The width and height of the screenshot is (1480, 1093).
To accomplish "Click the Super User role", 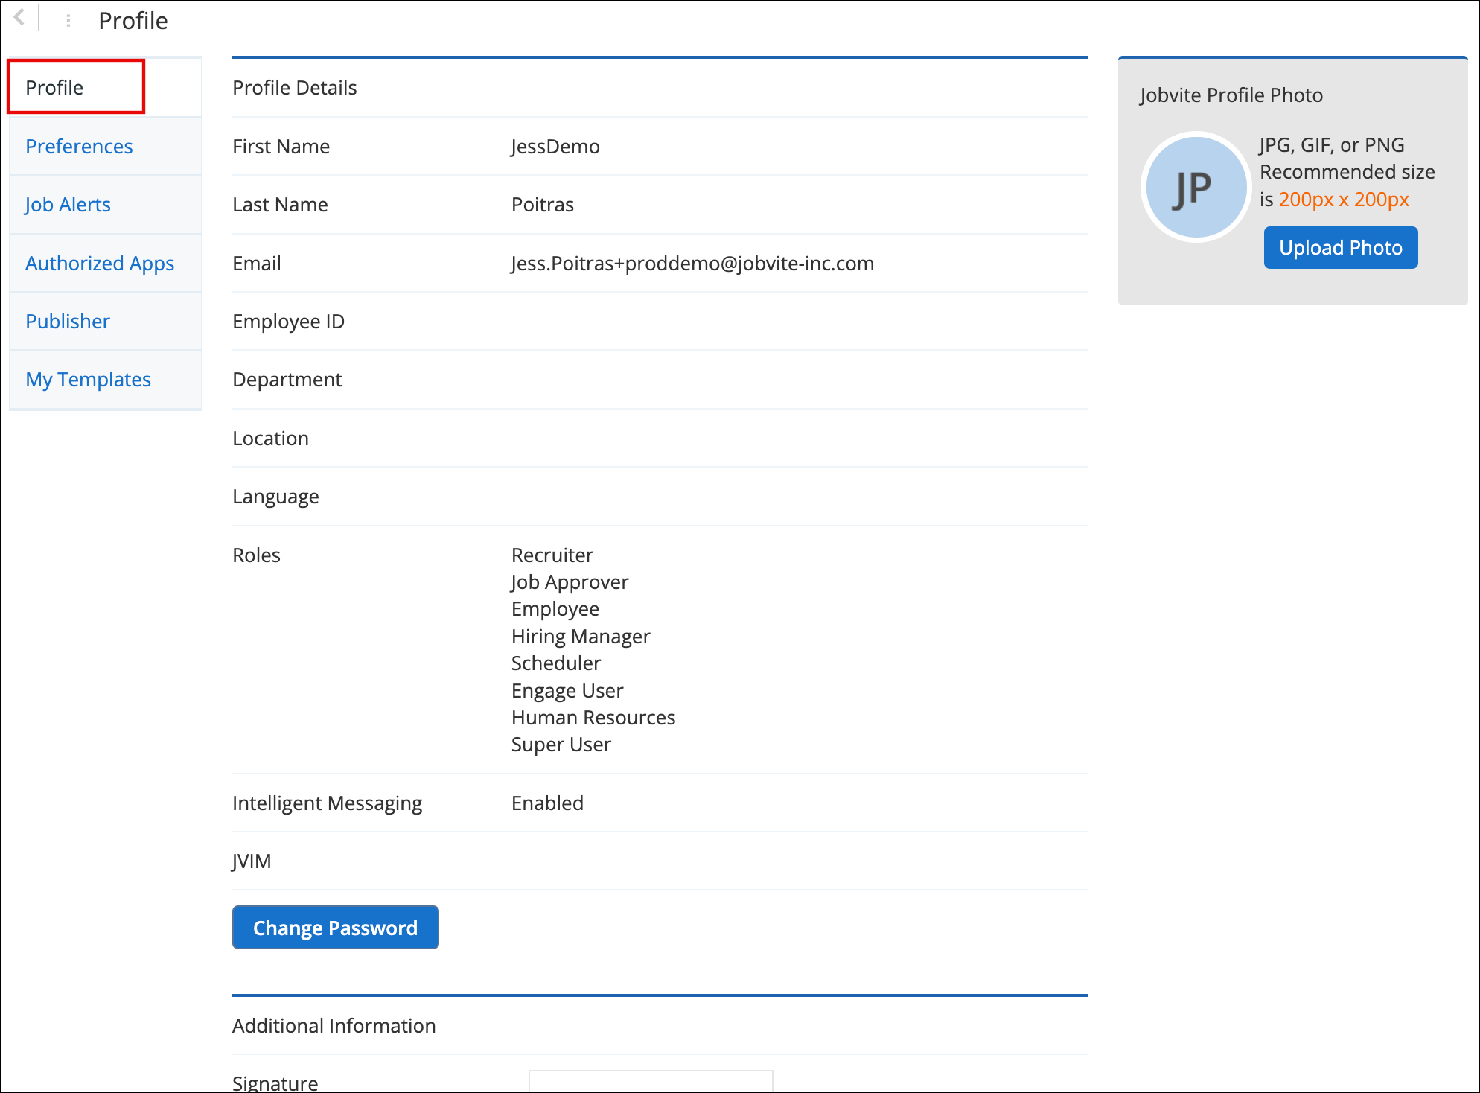I will pyautogui.click(x=561, y=744).
